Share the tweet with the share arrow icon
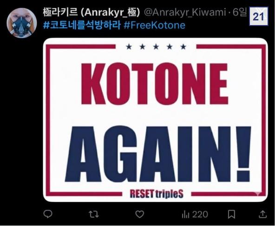 pyautogui.click(x=262, y=214)
